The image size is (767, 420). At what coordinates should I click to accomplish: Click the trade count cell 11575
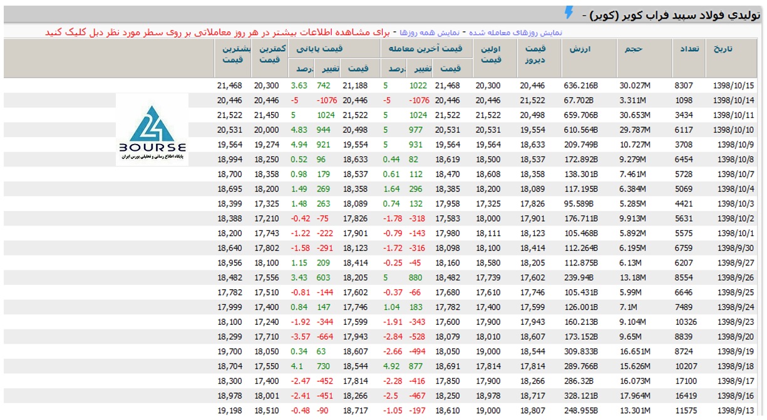coord(686,410)
